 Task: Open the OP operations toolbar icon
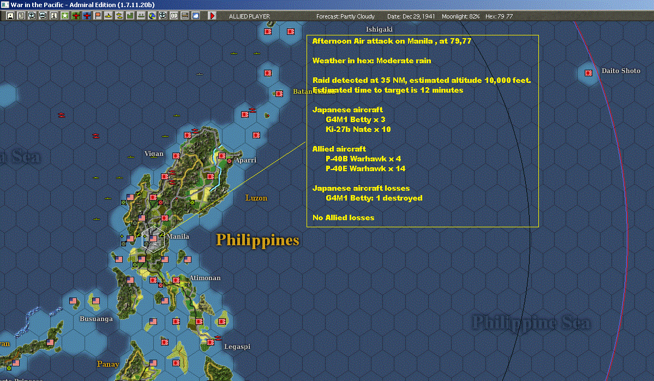click(173, 16)
